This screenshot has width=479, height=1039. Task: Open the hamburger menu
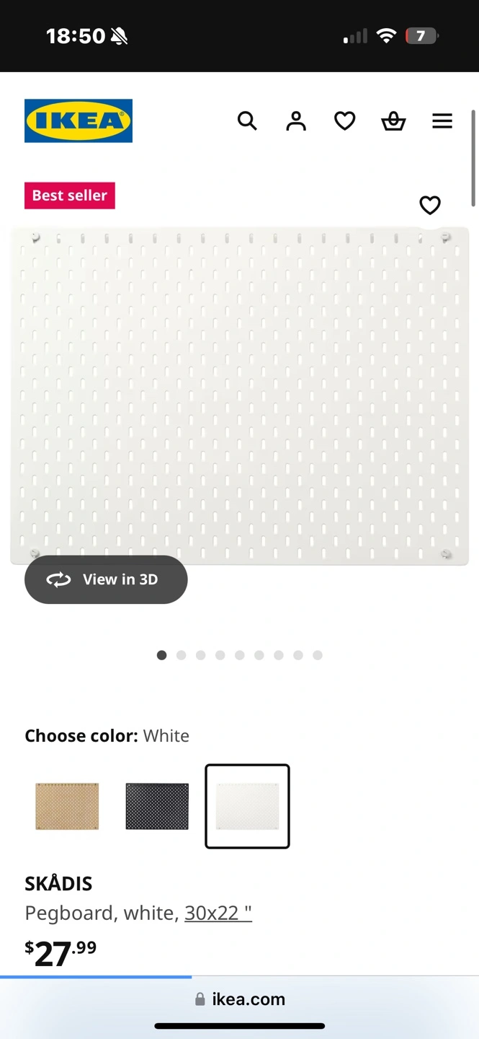coord(442,120)
